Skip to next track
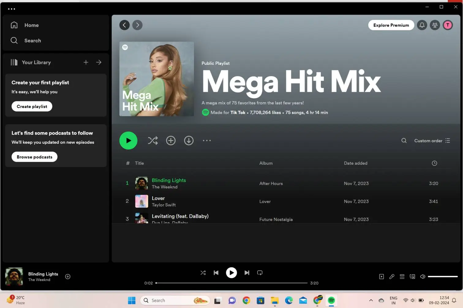This screenshot has height=308, width=463. pos(247,273)
